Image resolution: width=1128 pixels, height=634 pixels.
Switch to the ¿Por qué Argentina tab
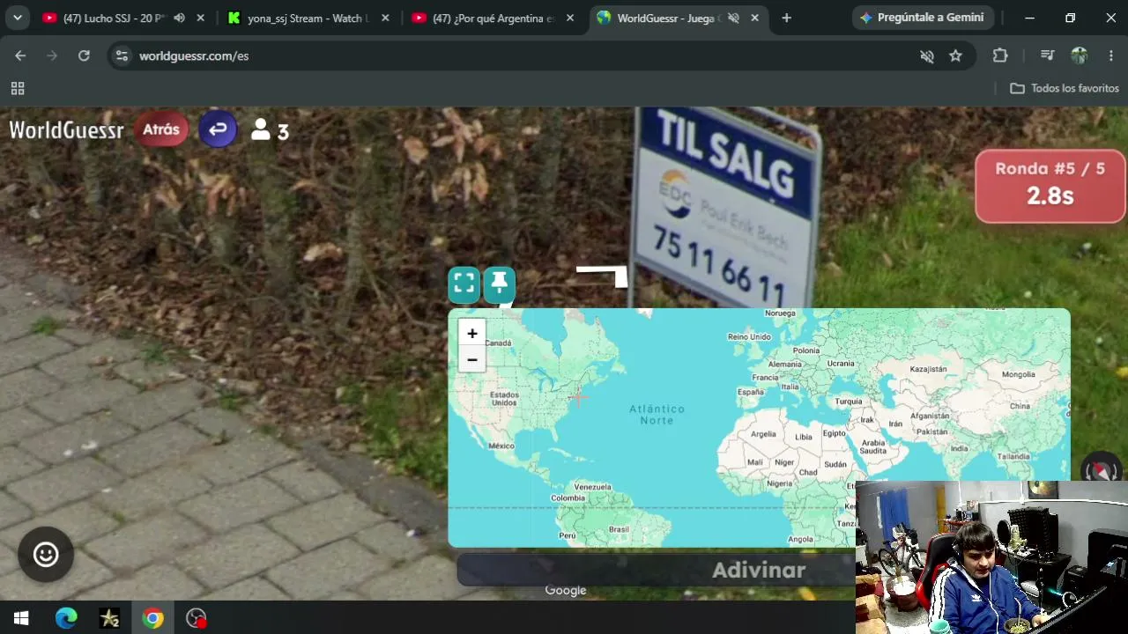pos(485,18)
